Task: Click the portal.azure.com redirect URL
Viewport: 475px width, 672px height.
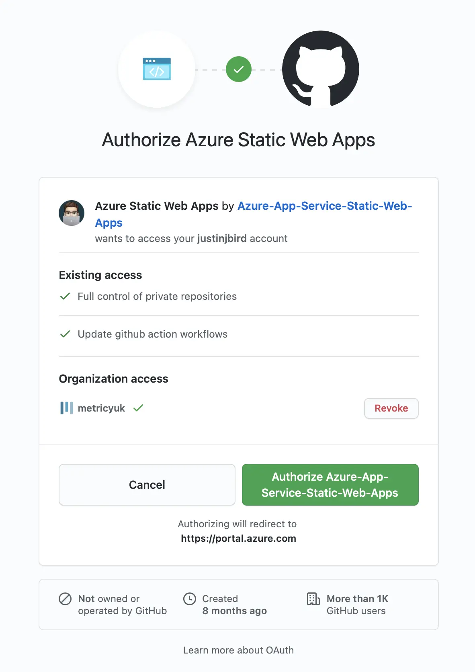Action: click(x=238, y=539)
